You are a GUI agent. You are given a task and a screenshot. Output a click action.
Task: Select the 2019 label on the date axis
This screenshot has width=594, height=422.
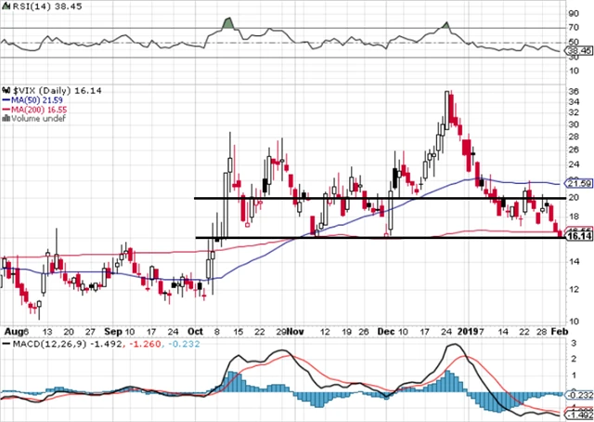point(472,331)
